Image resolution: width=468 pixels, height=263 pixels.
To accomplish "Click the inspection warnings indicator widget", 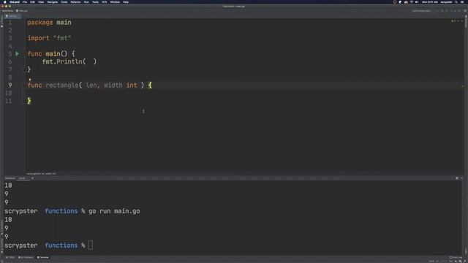I will (453, 21).
